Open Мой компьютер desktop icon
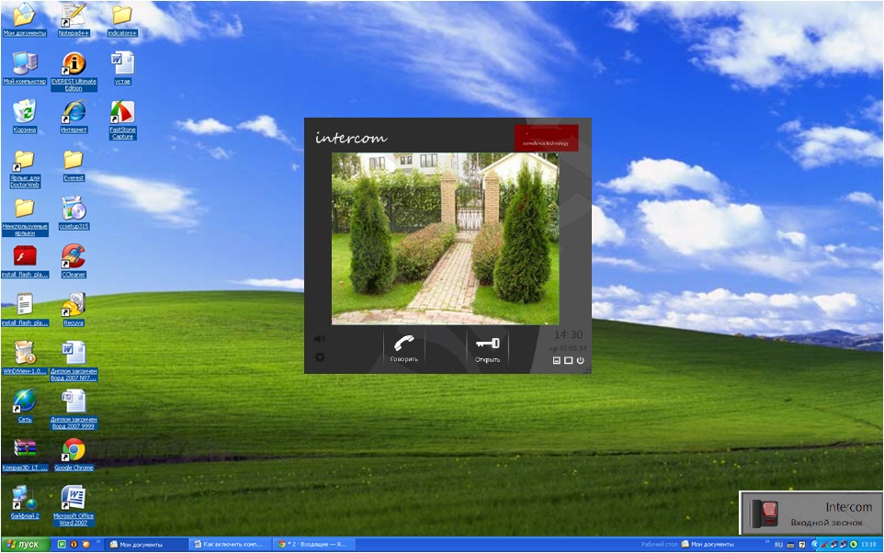 (x=24, y=68)
